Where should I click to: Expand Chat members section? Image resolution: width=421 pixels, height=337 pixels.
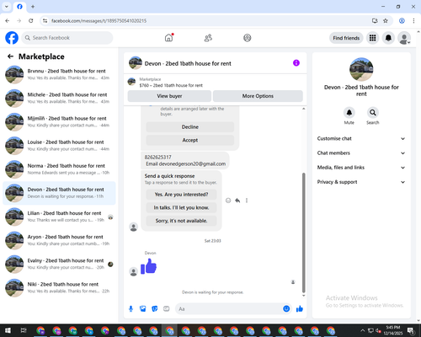(361, 153)
